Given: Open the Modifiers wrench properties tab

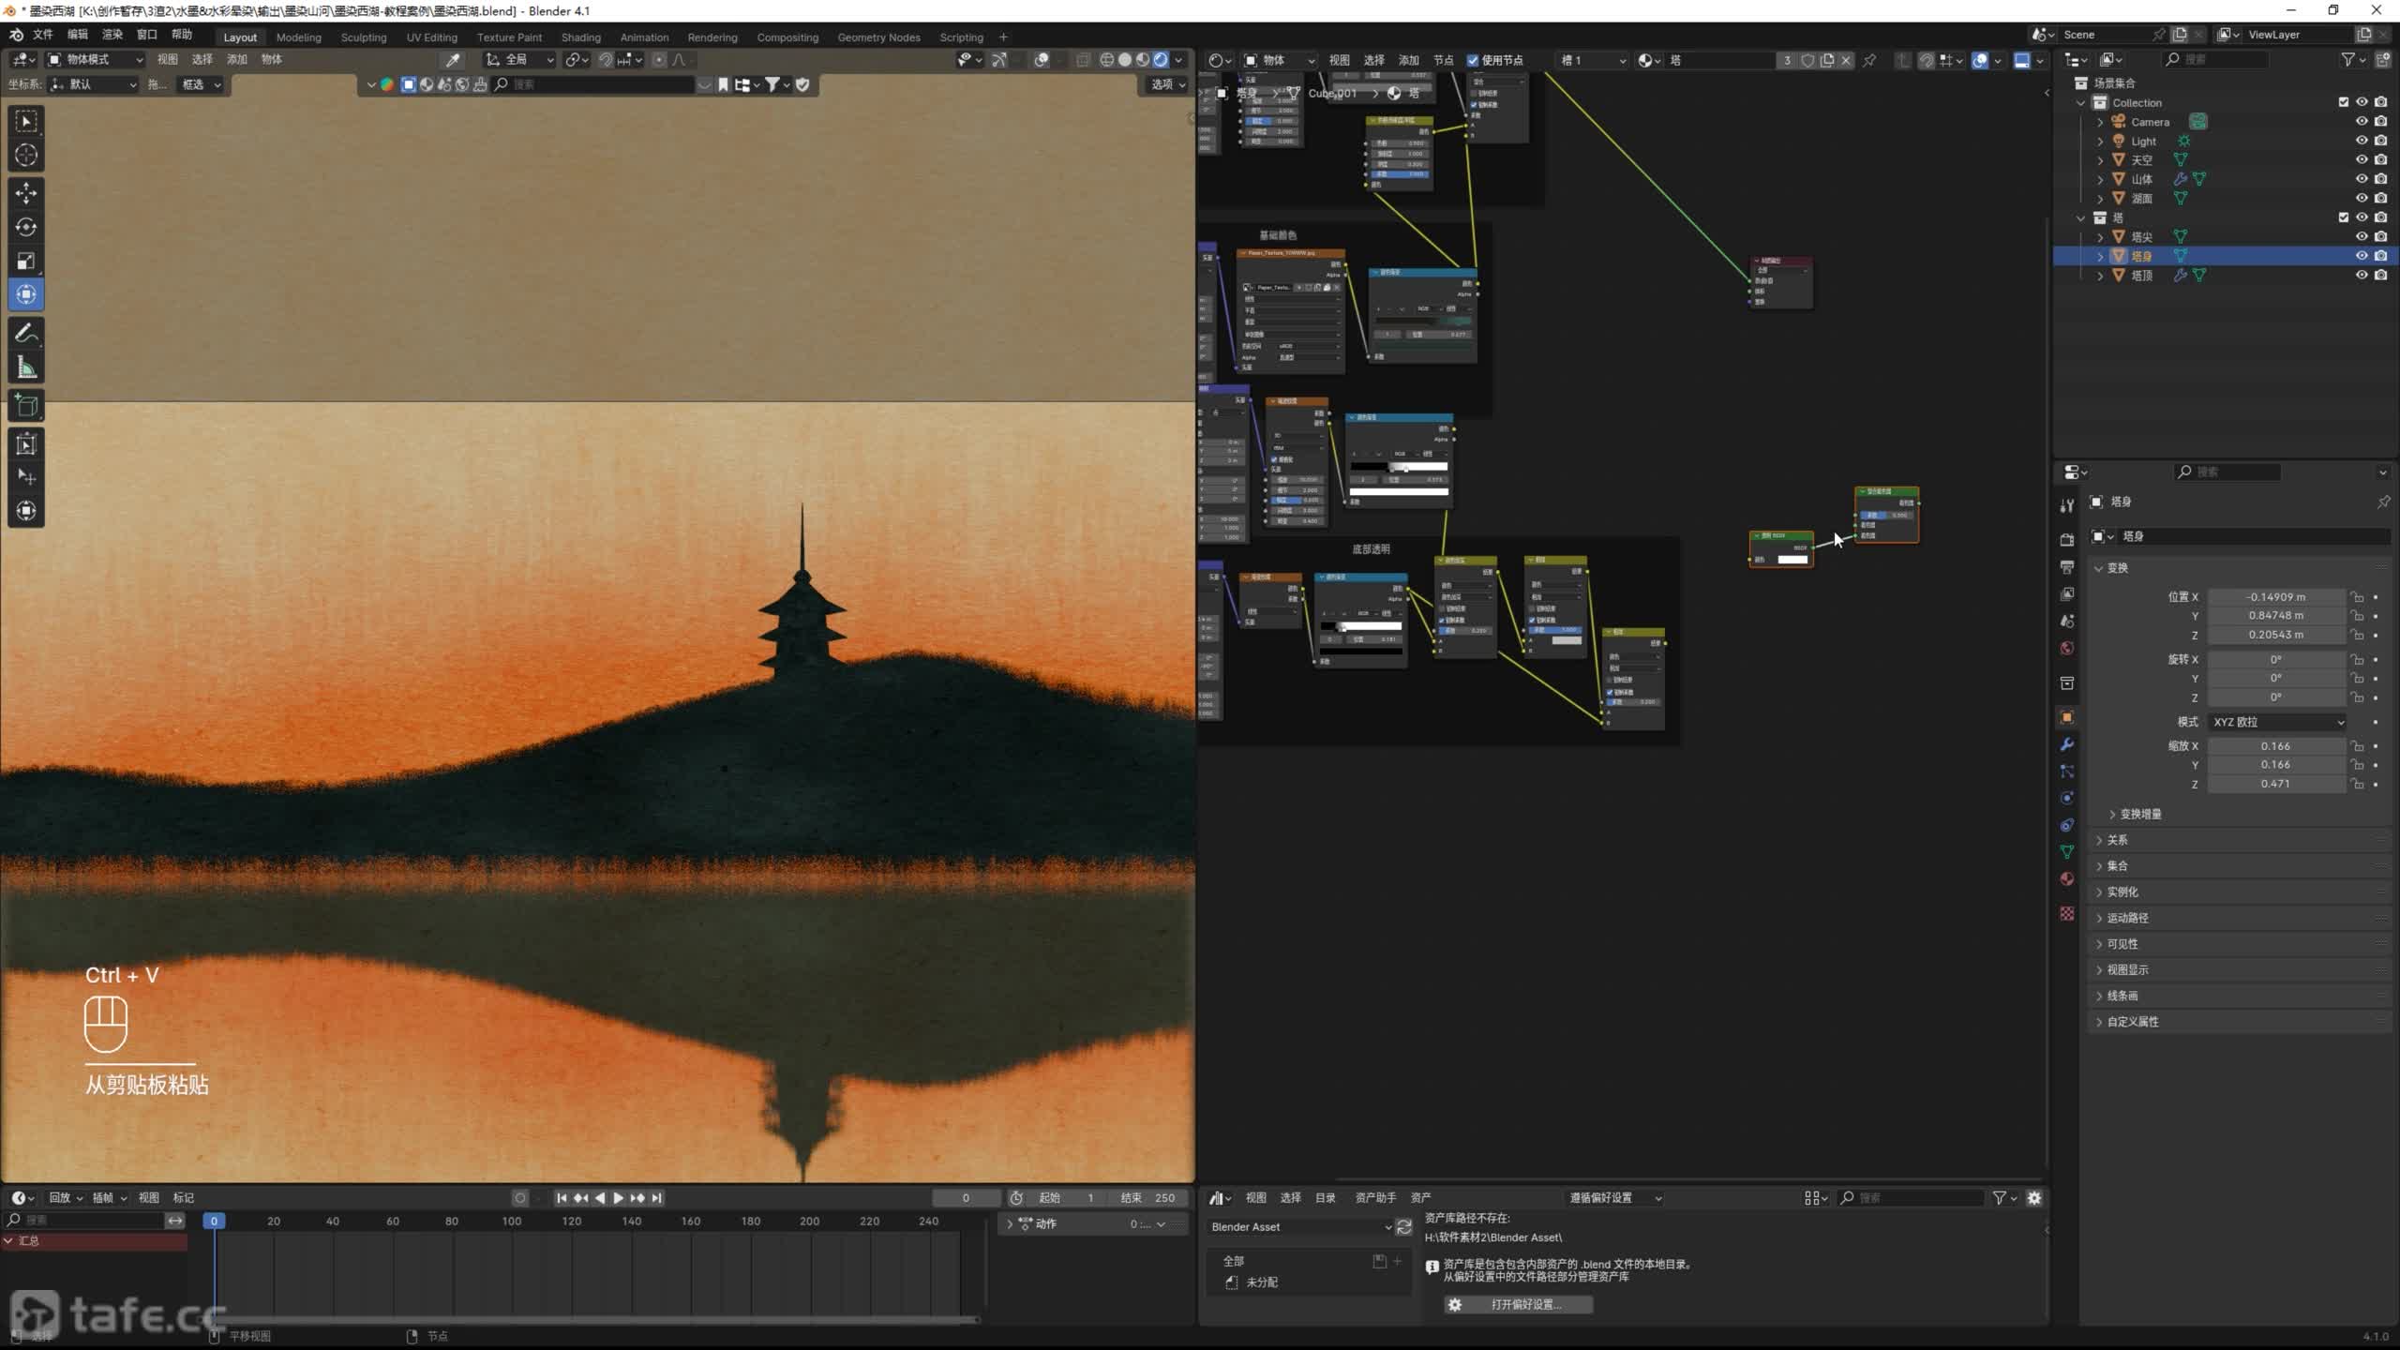Looking at the screenshot, I should 2066,744.
